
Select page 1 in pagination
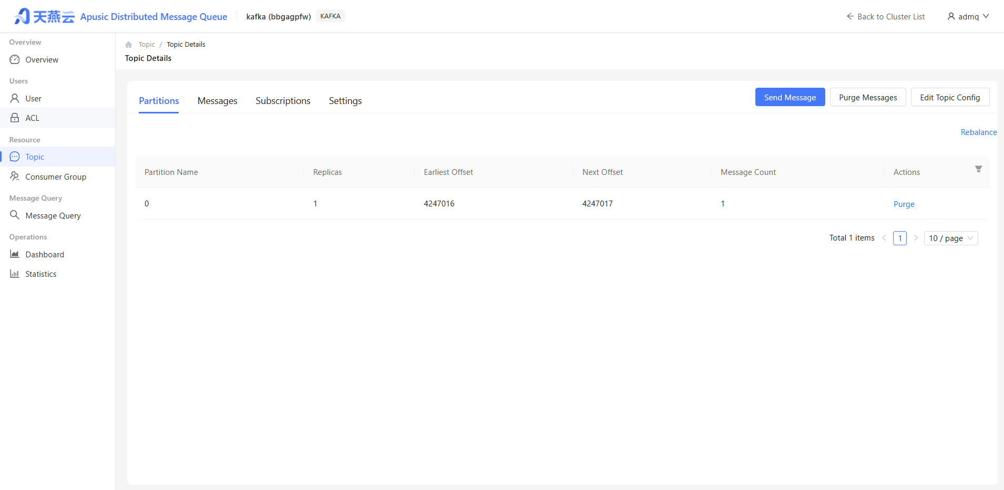[900, 238]
